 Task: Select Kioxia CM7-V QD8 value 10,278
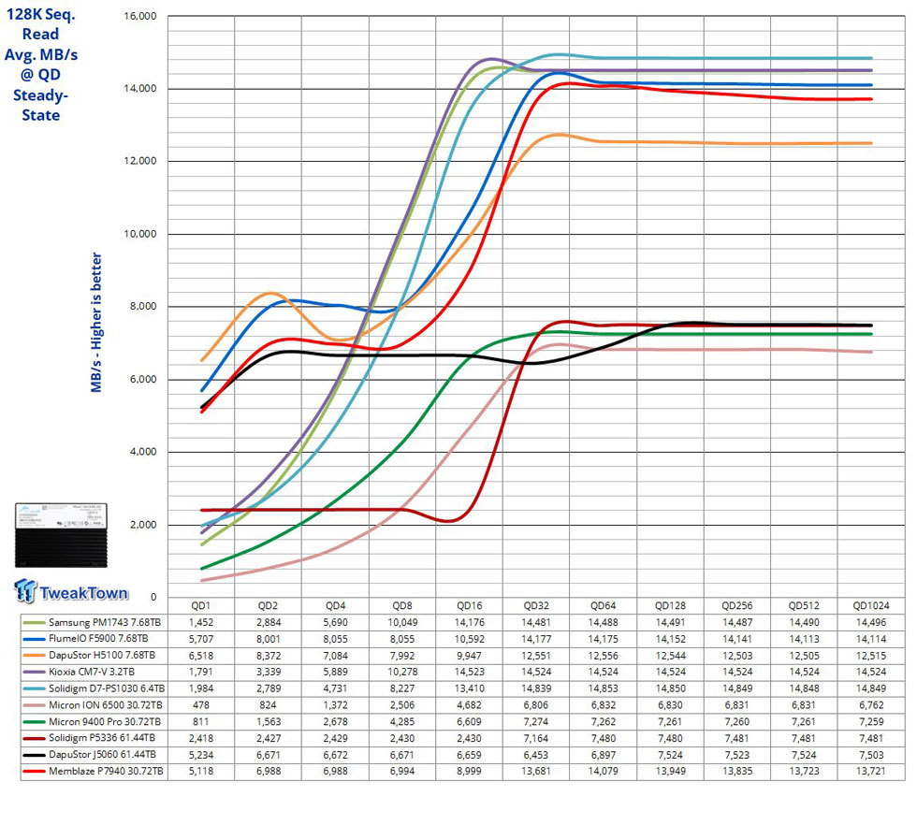[402, 673]
